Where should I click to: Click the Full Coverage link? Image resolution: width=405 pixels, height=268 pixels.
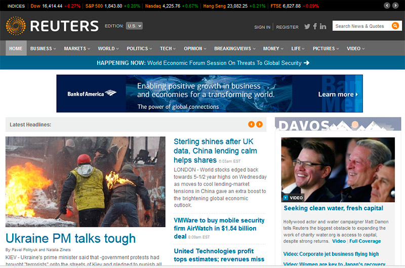coord(365,241)
